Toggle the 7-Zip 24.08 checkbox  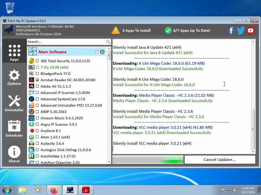pos(37,67)
